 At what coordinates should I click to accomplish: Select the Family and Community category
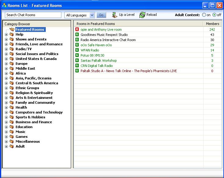[35, 103]
